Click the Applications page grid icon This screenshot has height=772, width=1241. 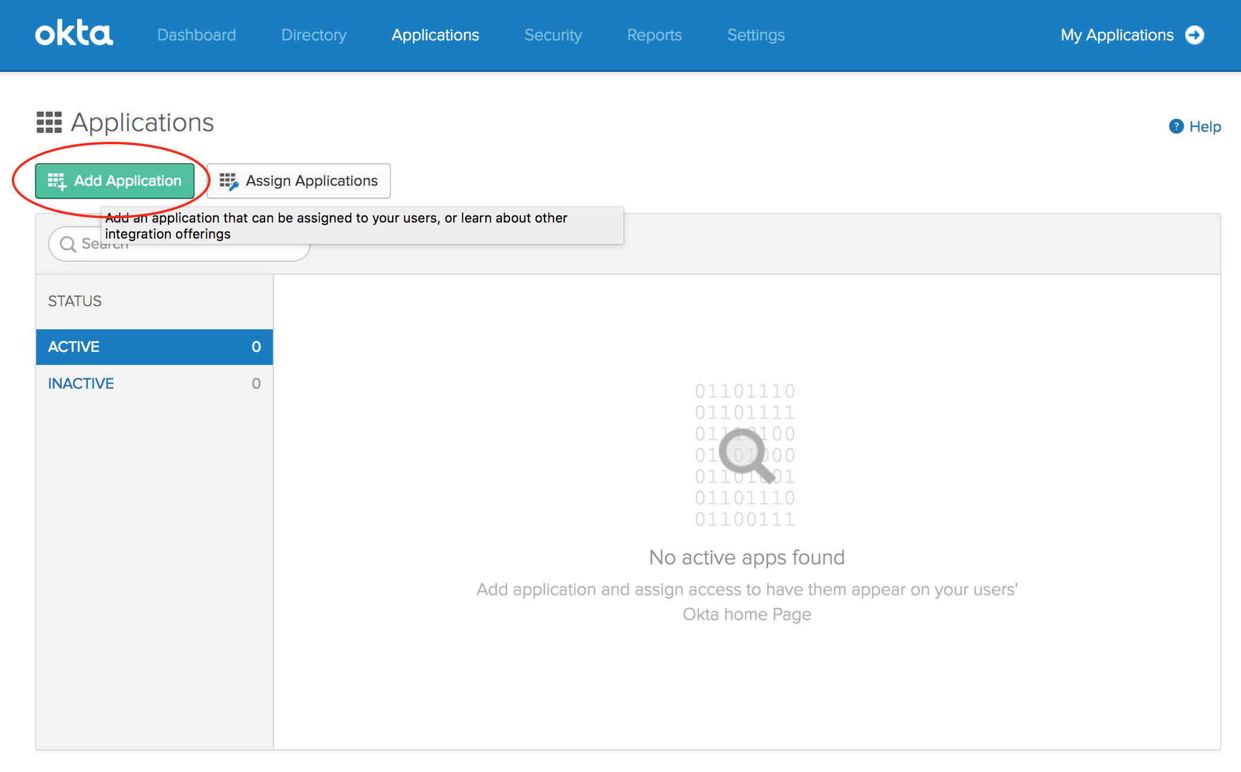pos(49,122)
